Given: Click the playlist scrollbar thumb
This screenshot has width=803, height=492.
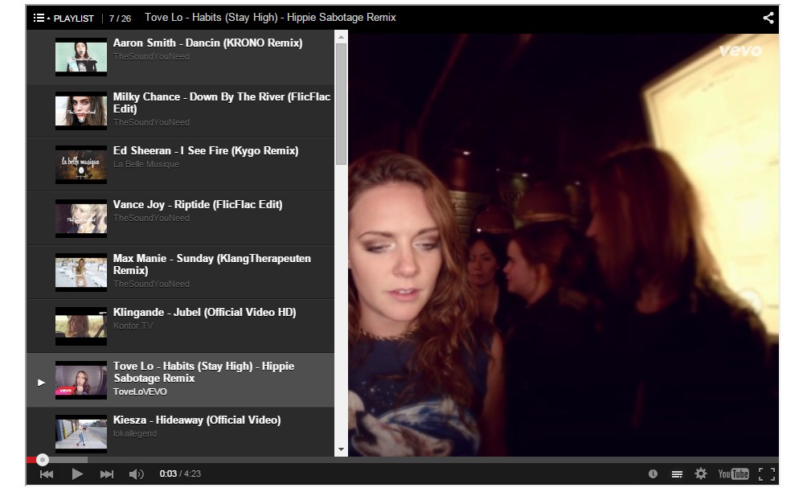Looking at the screenshot, I should coord(341,104).
